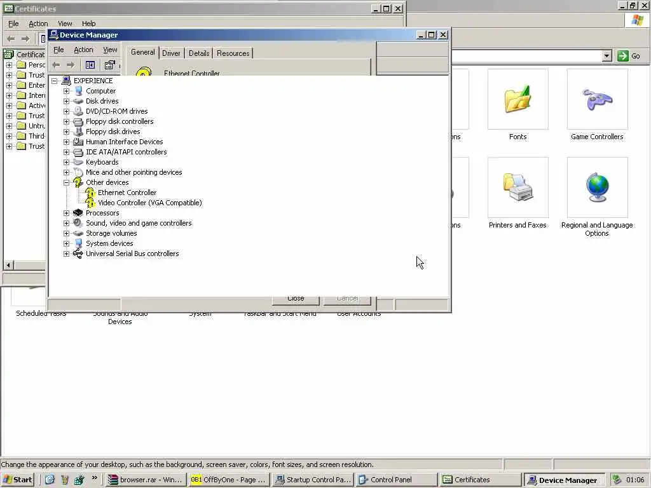Screen dimensions: 651x488
Task: Switch to OffByOne taskbar button
Action: (228, 480)
